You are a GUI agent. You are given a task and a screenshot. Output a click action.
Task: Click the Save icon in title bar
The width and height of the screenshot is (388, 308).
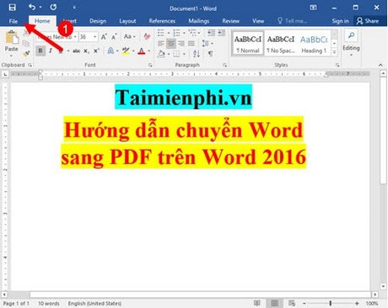point(12,8)
